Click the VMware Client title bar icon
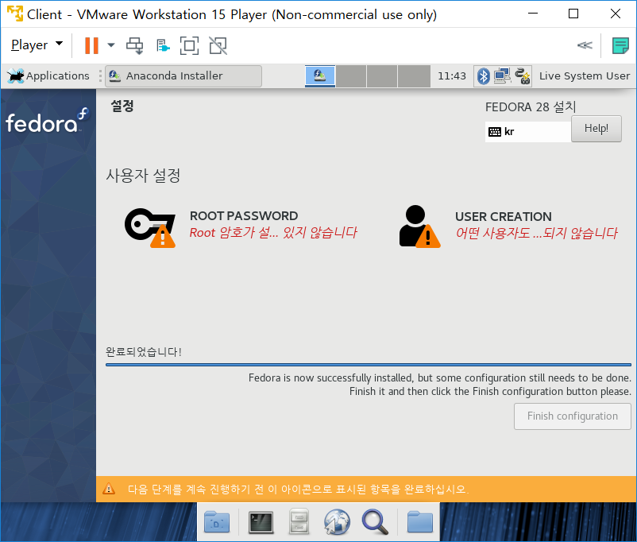 (x=14, y=14)
